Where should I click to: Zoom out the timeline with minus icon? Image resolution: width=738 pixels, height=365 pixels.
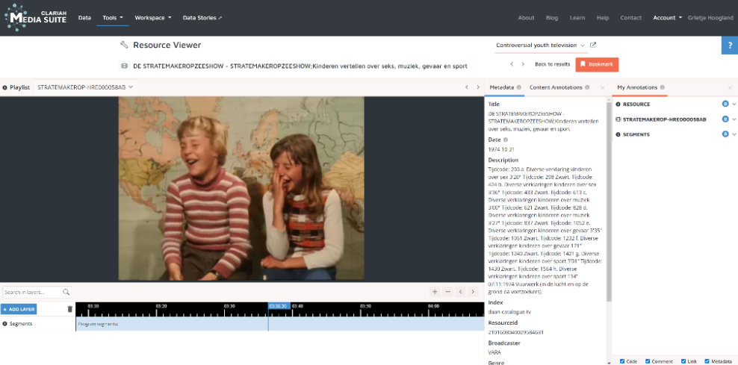point(447,292)
